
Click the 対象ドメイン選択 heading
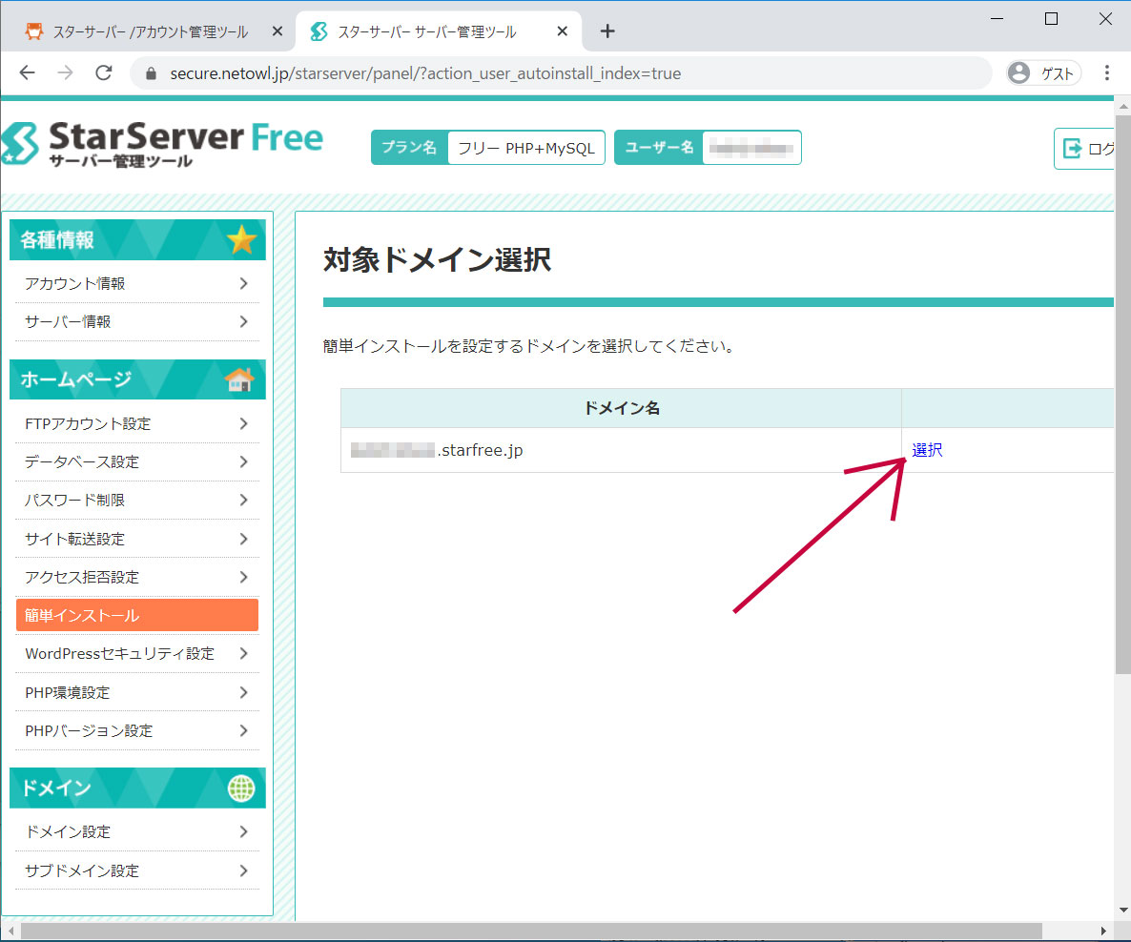coord(437,259)
